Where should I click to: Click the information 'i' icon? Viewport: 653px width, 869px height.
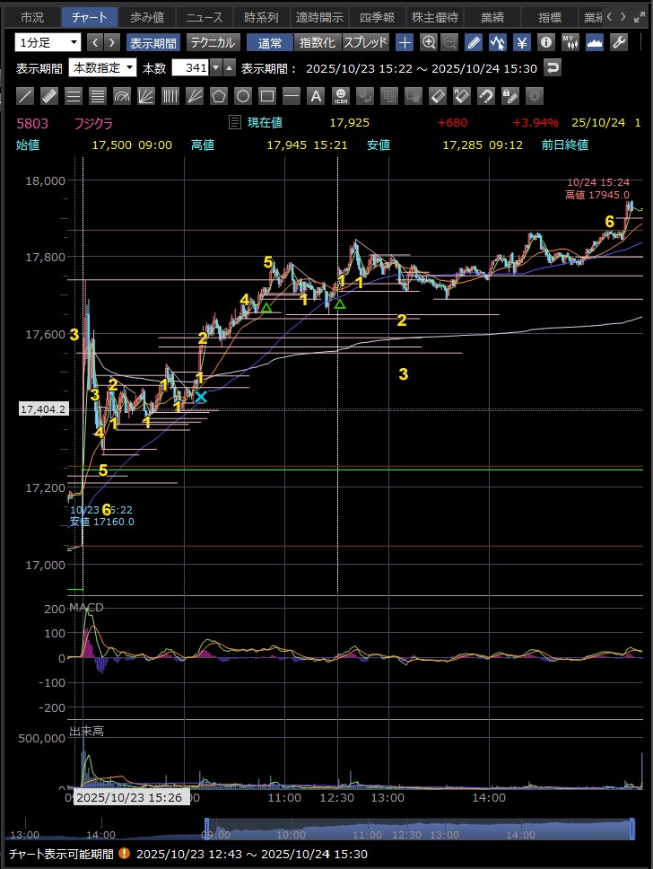coord(545,42)
